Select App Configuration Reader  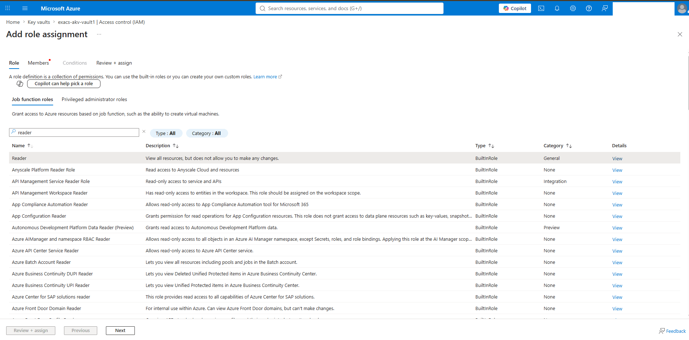344,216
